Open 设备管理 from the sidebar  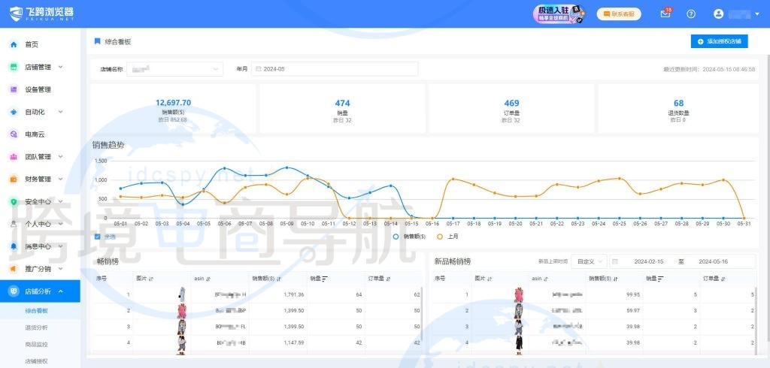coord(38,89)
